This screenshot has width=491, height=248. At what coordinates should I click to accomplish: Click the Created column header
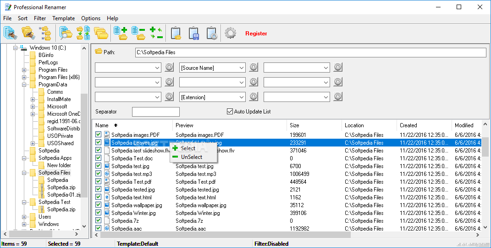click(x=424, y=125)
